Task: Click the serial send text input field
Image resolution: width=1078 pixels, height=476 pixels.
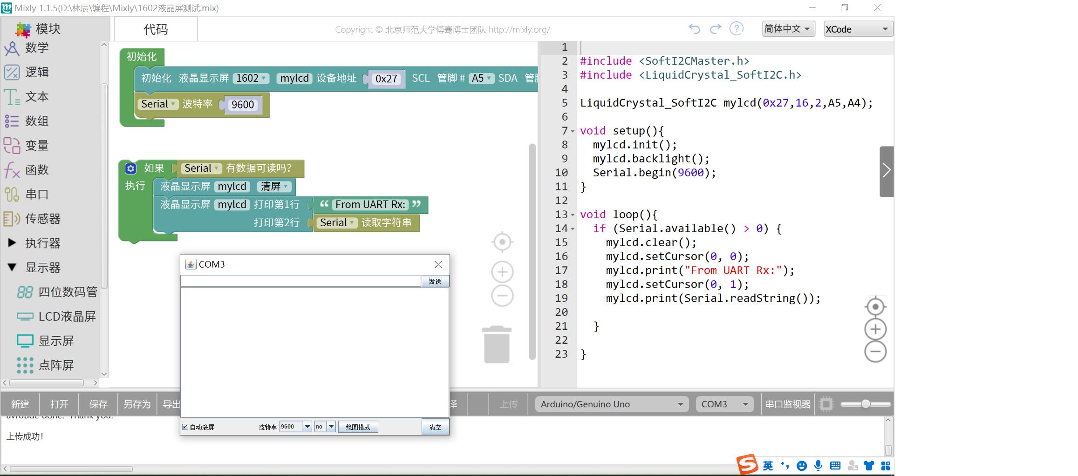Action: [x=300, y=282]
